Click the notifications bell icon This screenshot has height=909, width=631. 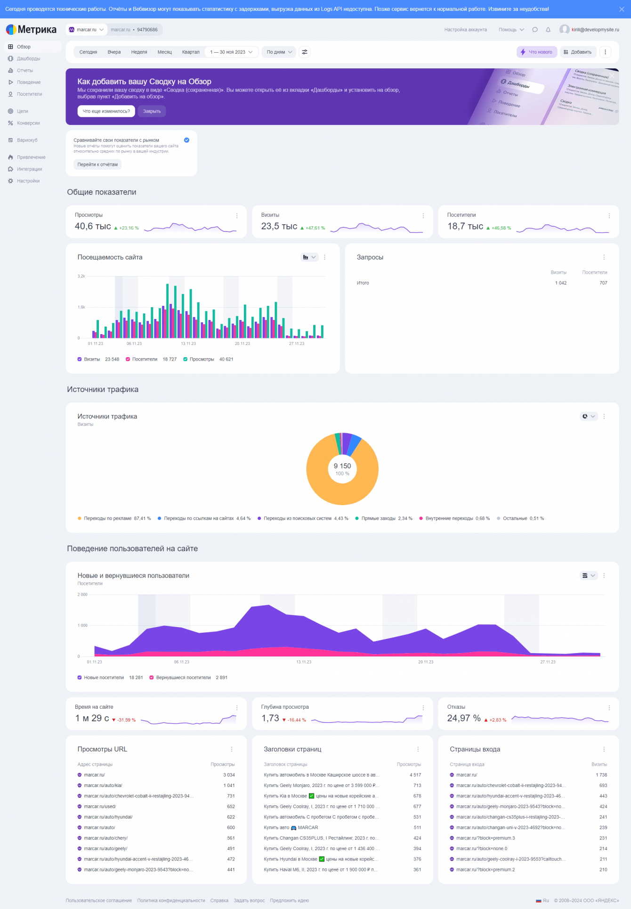tap(548, 30)
